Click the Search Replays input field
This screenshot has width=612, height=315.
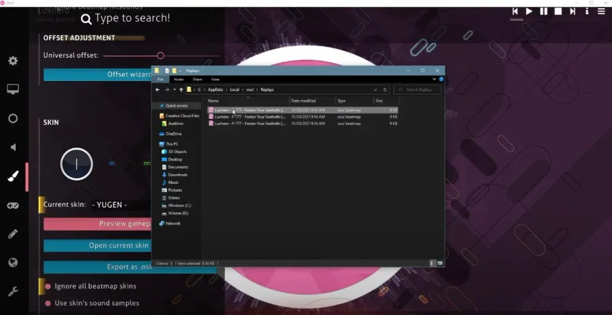pos(418,89)
